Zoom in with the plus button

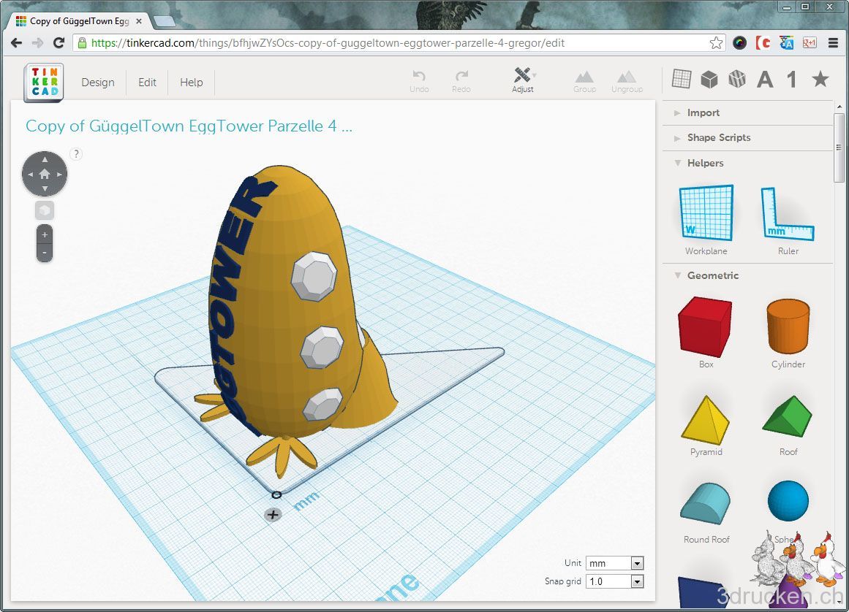[x=45, y=234]
